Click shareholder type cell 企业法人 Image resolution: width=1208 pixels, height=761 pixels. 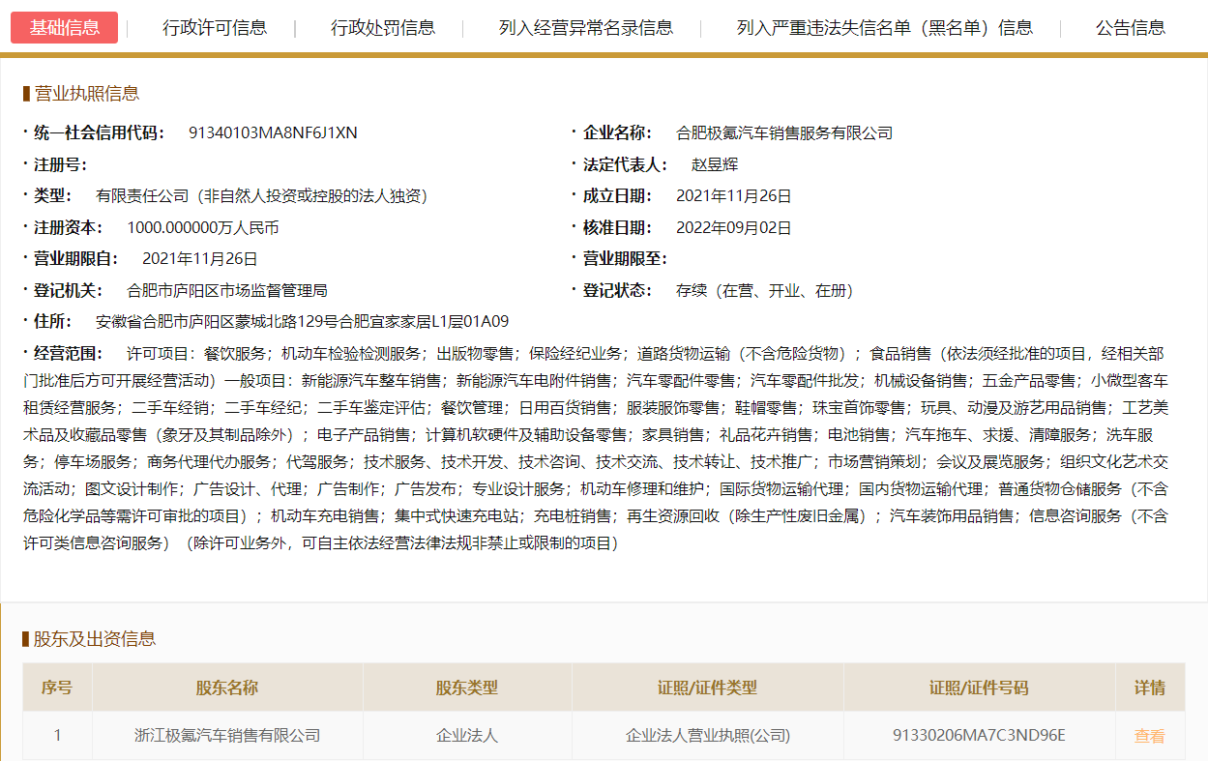pos(467,736)
